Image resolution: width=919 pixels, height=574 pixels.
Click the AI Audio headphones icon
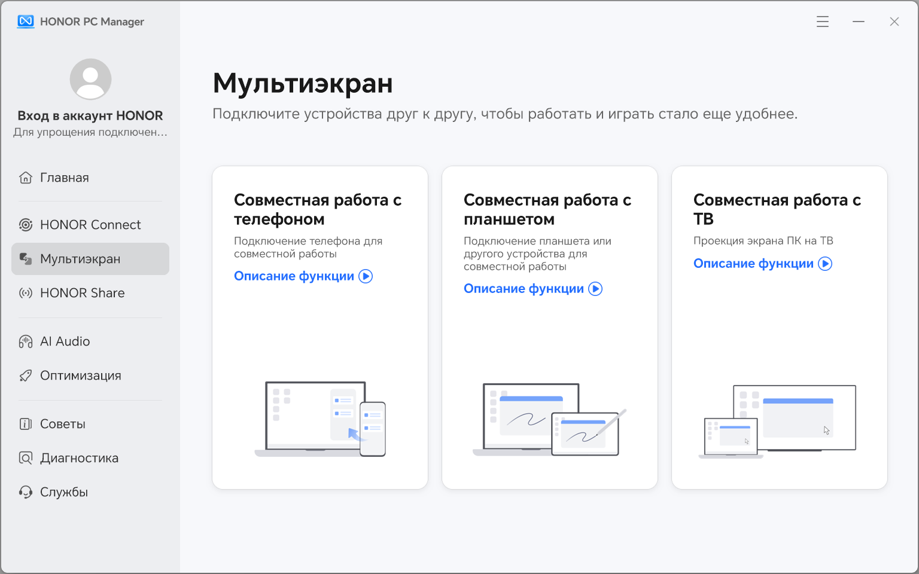pos(26,341)
